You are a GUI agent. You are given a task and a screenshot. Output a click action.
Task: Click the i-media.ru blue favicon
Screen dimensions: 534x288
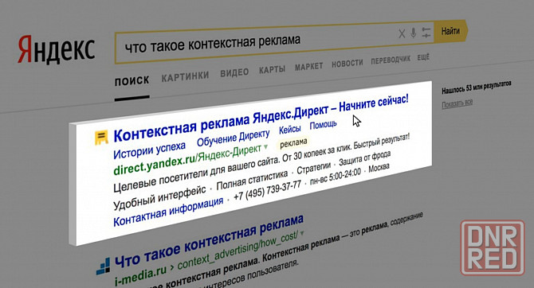103,267
